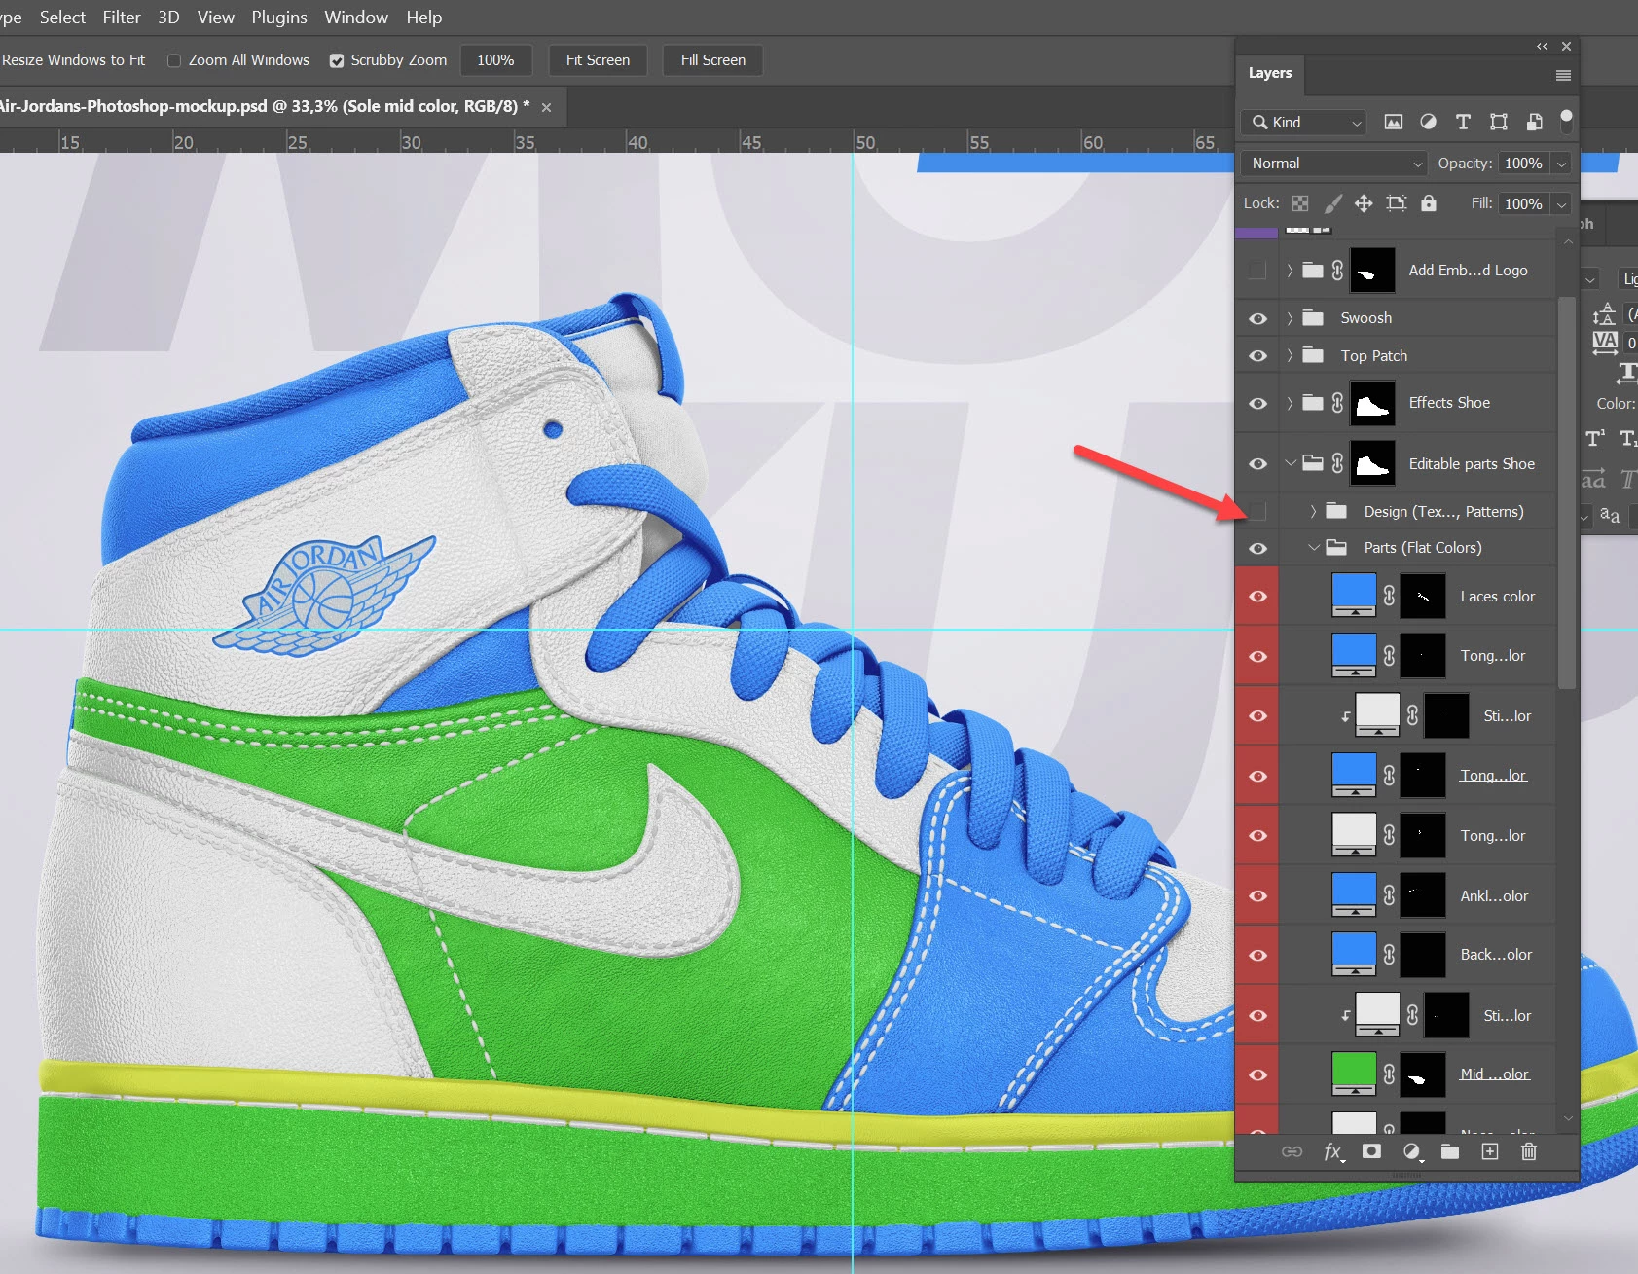Expand the Top Patch group
This screenshot has height=1274, width=1638.
click(x=1290, y=355)
